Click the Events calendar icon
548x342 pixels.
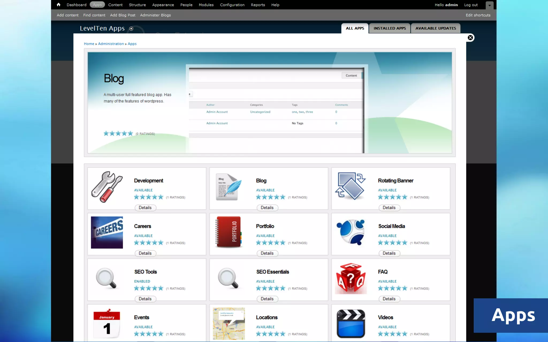point(107,324)
